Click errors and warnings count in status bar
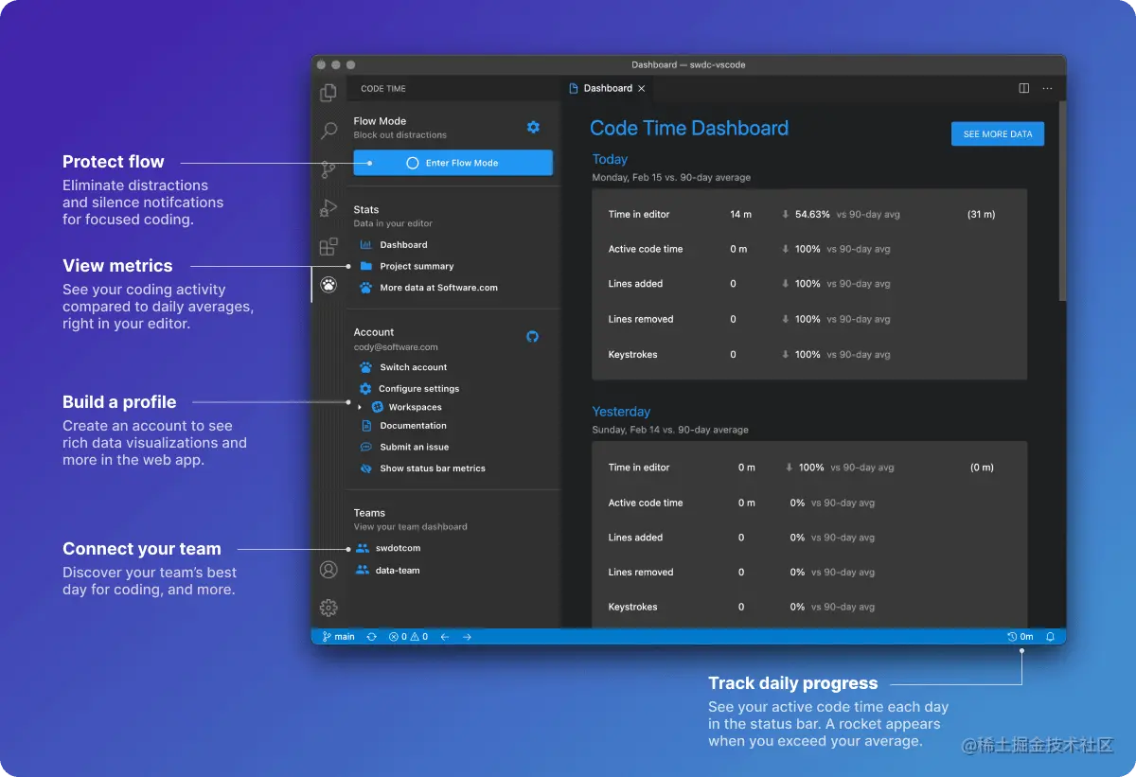Screen dimensions: 1136x777 click(408, 637)
